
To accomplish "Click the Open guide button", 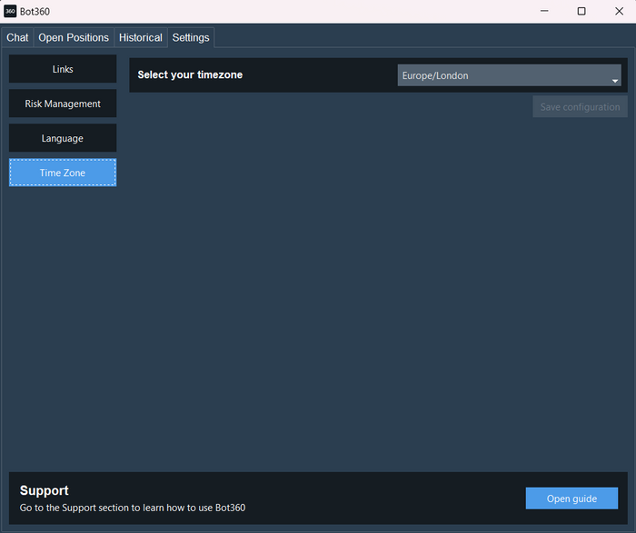I will pyautogui.click(x=571, y=498).
